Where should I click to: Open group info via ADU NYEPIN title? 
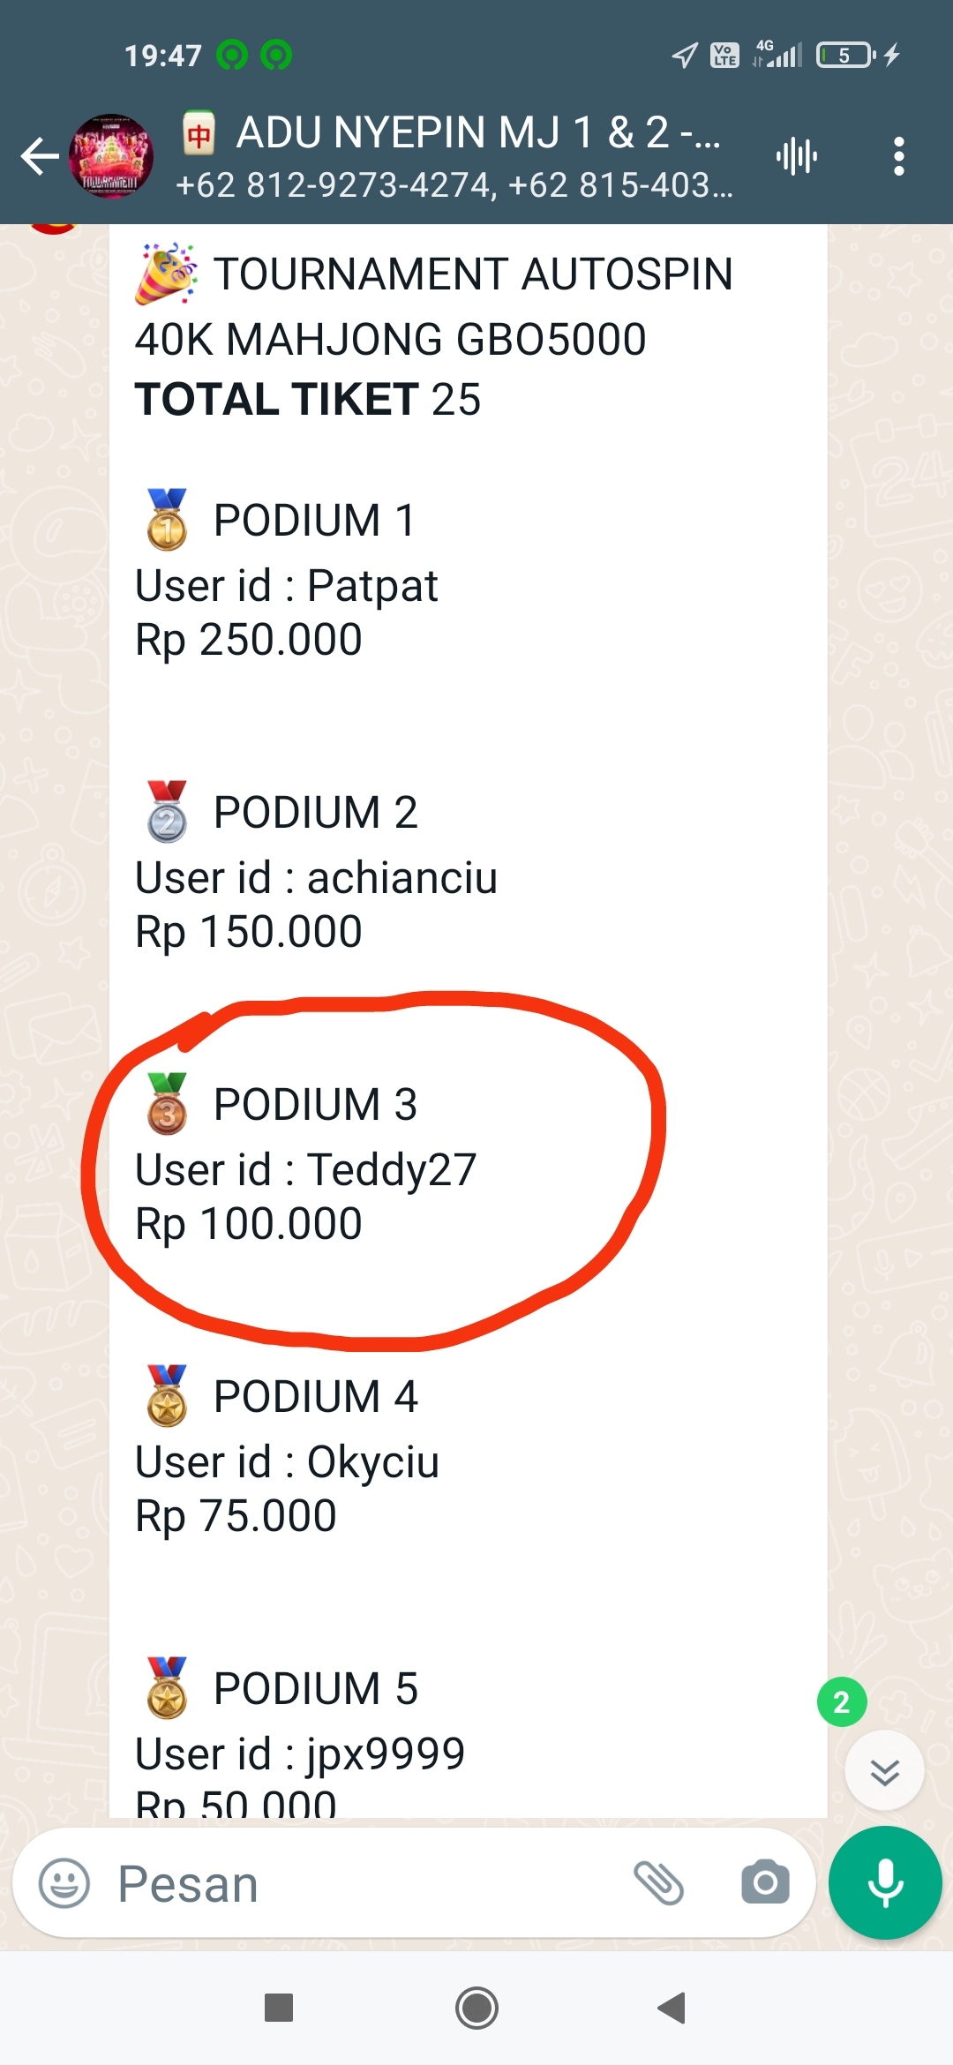(x=476, y=133)
